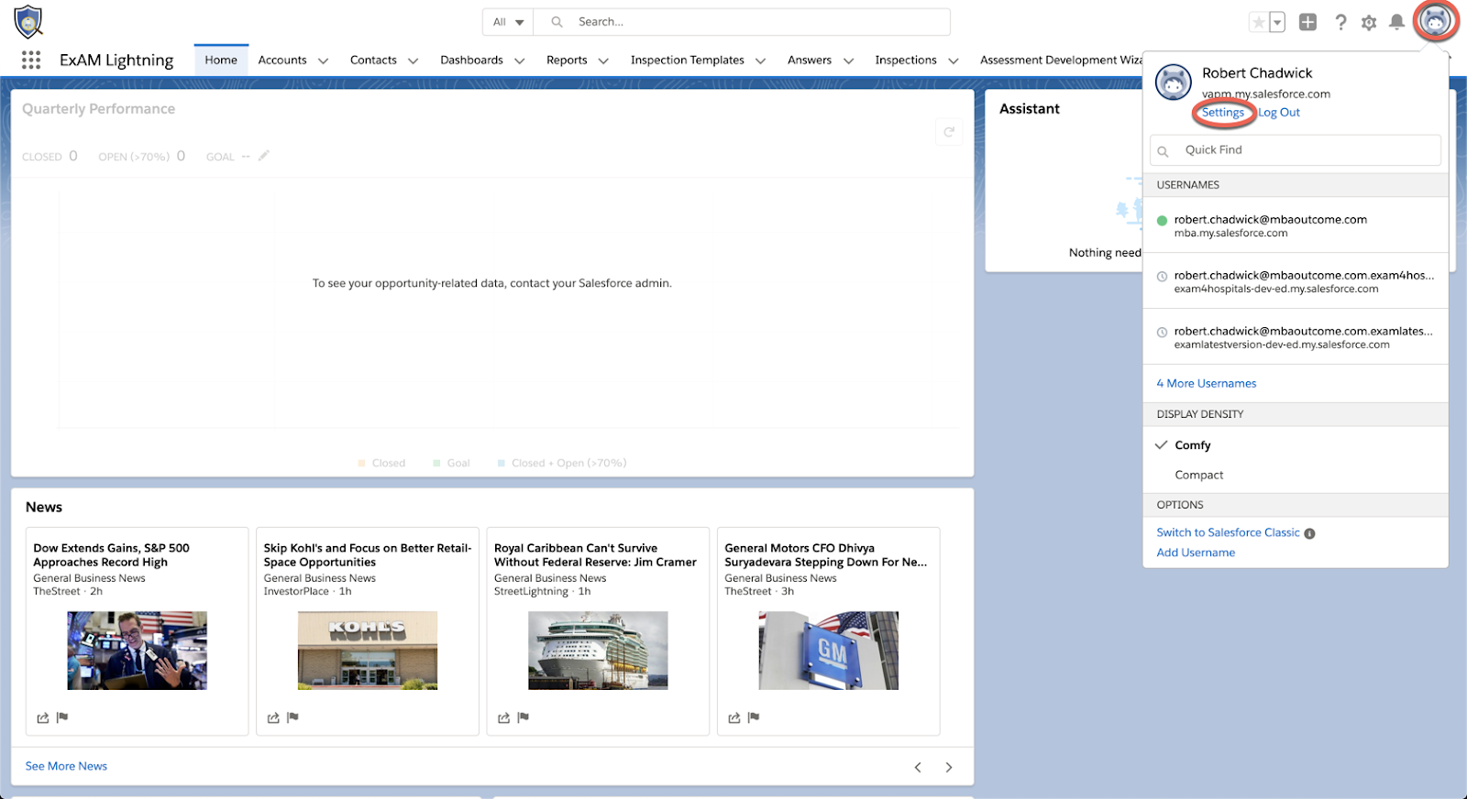Screen dimensions: 1467x799
Task: Flag the Dow Extends Gains article
Action: 62,717
